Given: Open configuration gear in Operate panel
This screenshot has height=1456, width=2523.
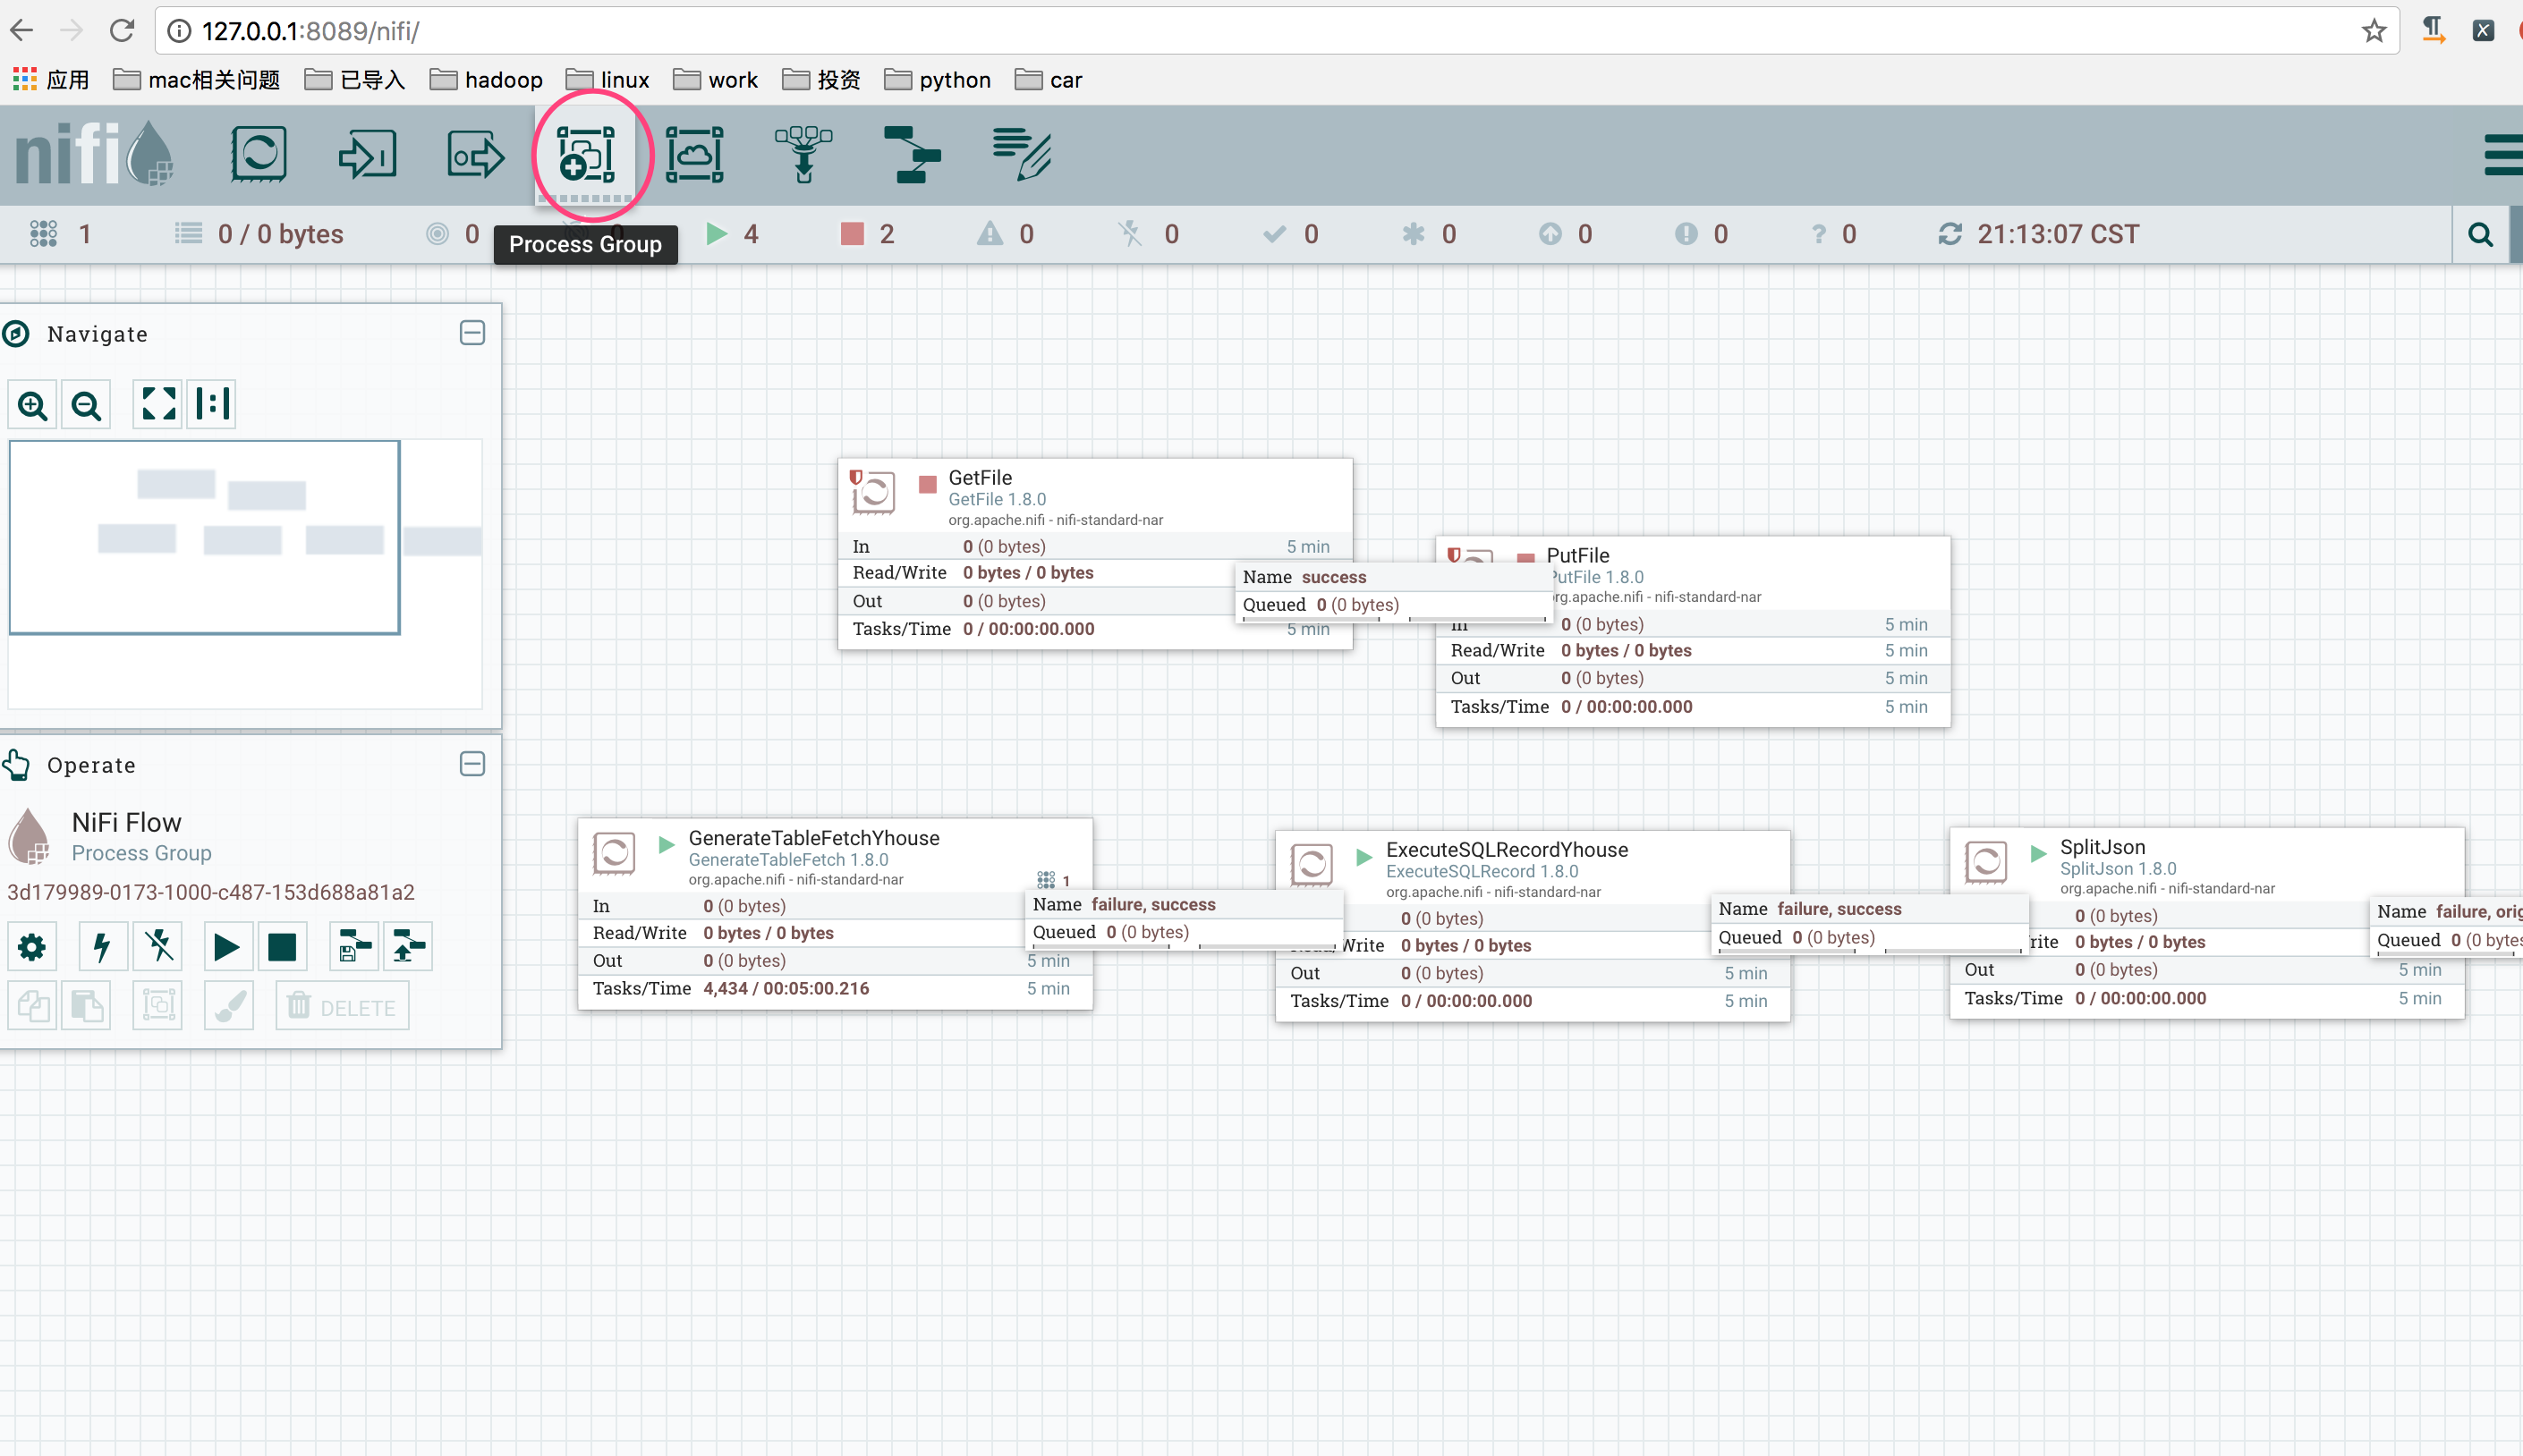Looking at the screenshot, I should click(x=32, y=946).
